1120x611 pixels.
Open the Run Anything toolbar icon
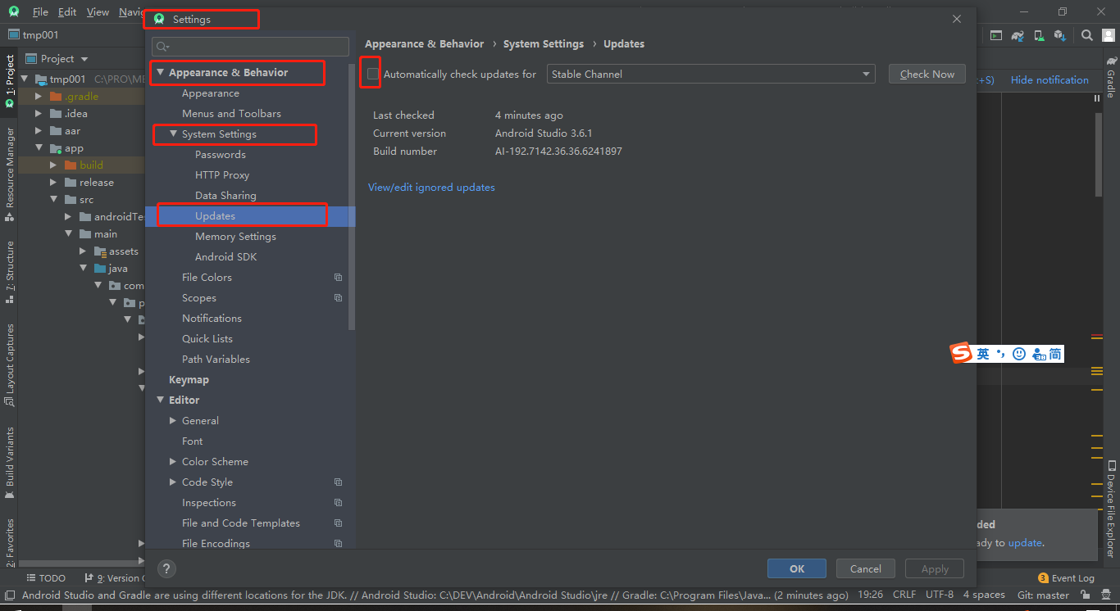[996, 35]
